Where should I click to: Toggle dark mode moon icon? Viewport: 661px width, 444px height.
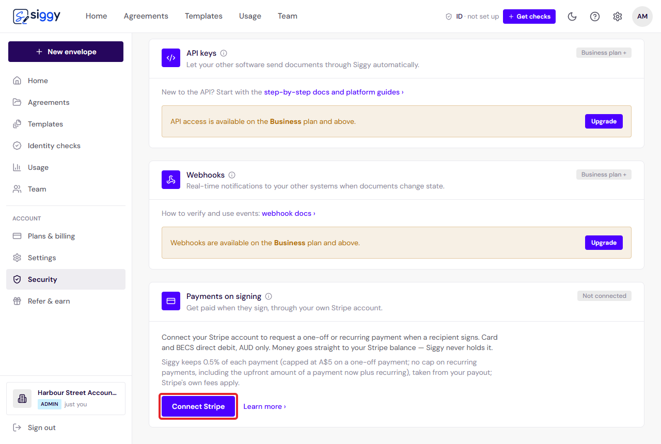point(572,17)
